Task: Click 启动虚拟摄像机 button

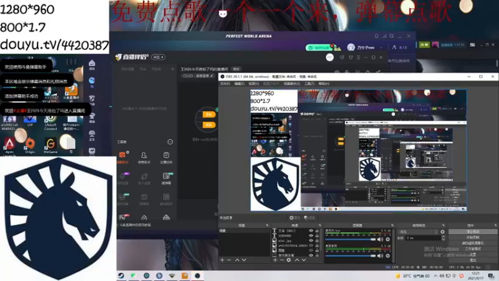Action: pyautogui.click(x=473, y=243)
